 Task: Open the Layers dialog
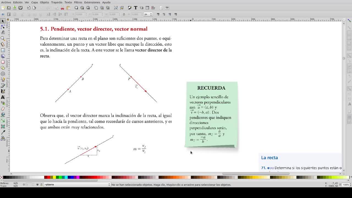pos(141,8)
